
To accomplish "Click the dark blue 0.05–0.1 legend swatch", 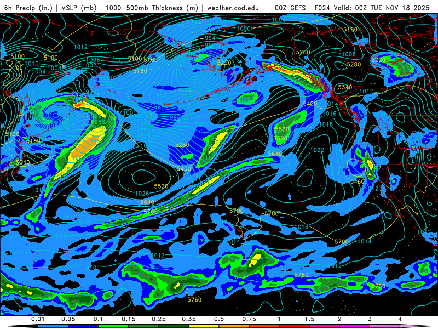I will pyautogui.click(x=83, y=326).
